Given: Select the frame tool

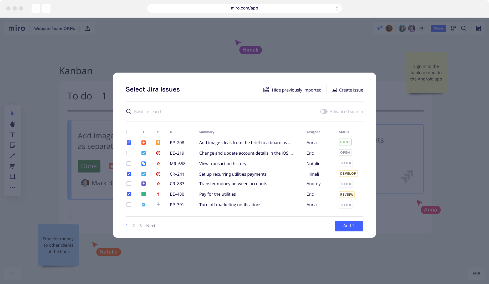Looking at the screenshot, I should pos(12,177).
